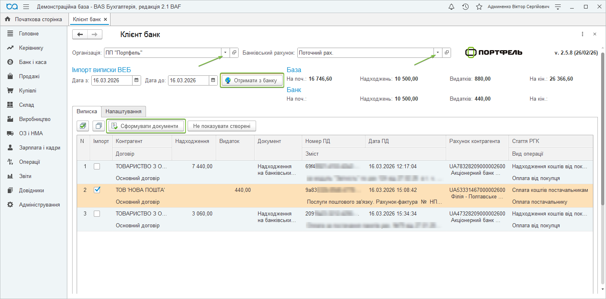606x299 pixels.
Task: Open the history clock icon
Action: pos(465,7)
